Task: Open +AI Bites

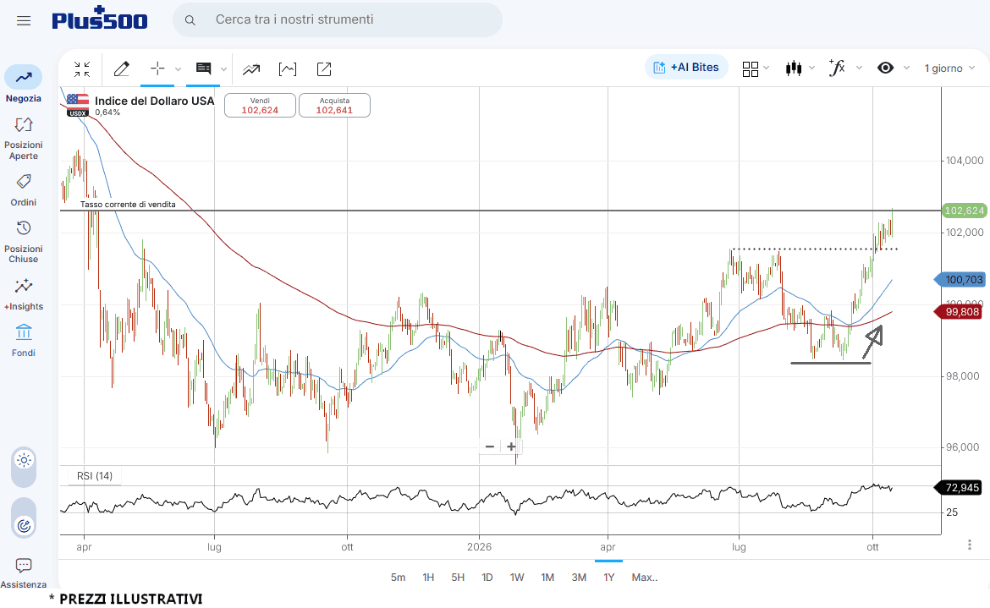Action: tap(686, 68)
